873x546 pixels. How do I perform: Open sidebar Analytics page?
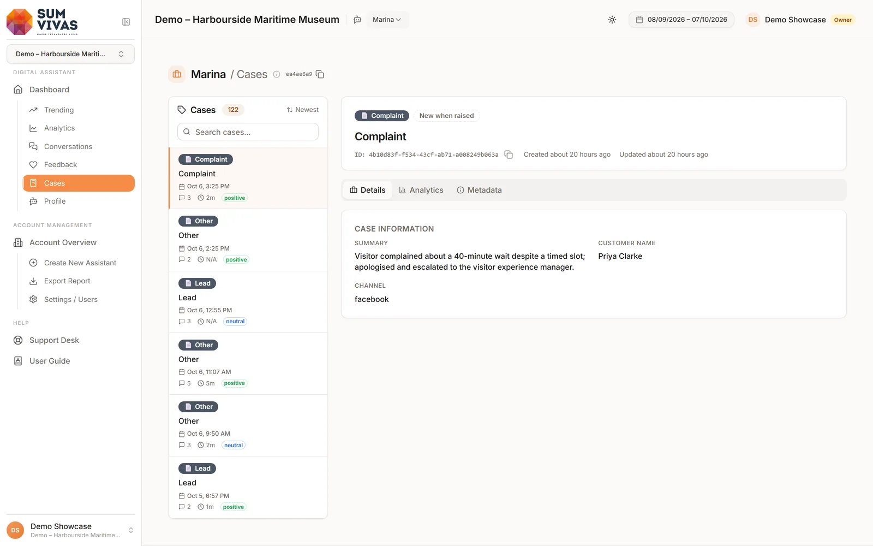(x=79, y=128)
